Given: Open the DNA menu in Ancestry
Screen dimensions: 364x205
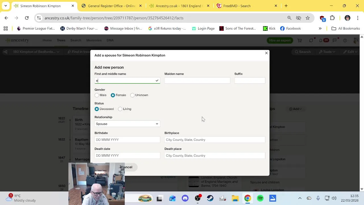Looking at the screenshot, I should 110,40.
